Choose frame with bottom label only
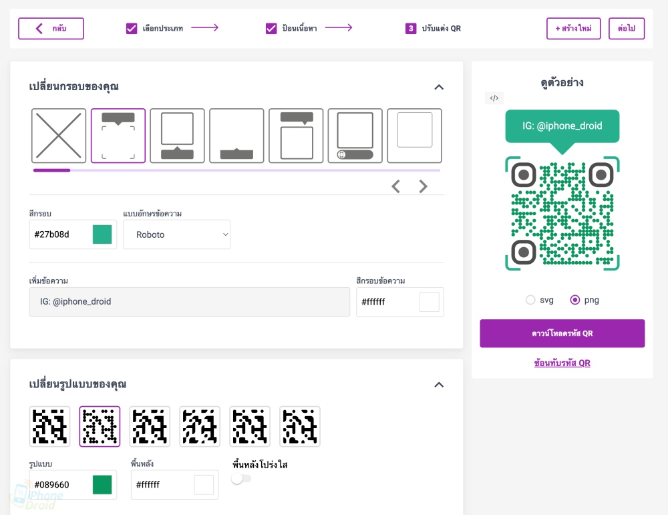 236,136
